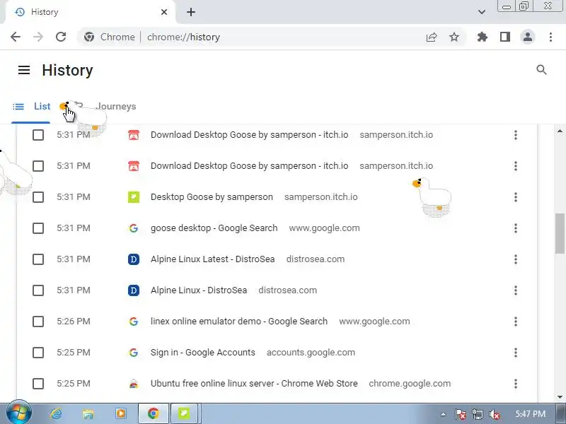Open actions menu for Alpine Linux - DistroSea row
Viewport: 566px width, 424px height.
tap(516, 290)
